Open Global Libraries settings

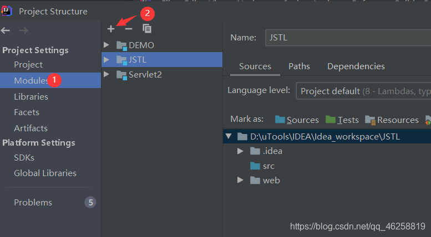(x=45, y=173)
